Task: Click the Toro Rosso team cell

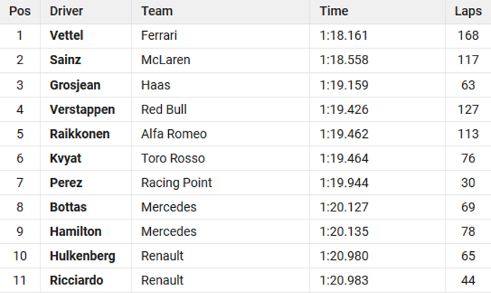Action: pos(173,159)
